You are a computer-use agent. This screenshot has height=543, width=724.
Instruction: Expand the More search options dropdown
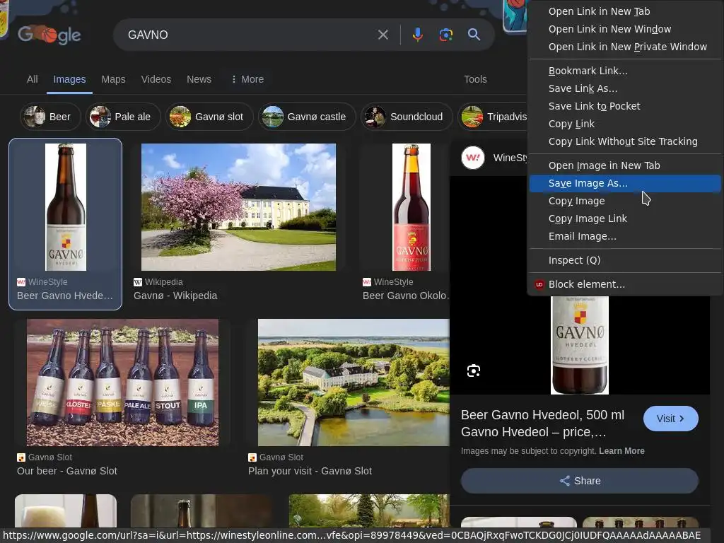pyautogui.click(x=247, y=79)
